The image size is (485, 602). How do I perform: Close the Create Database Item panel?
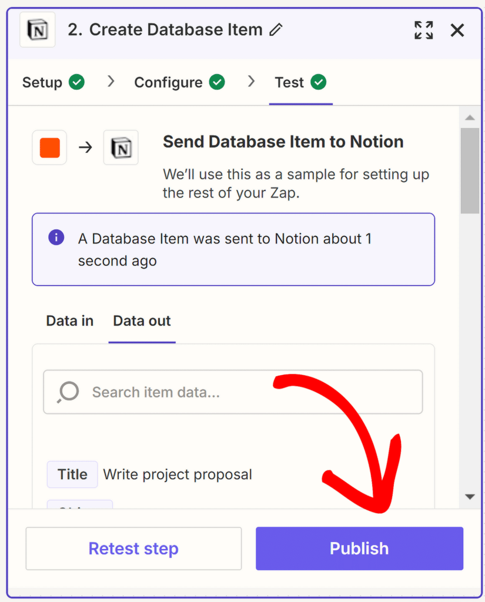pos(457,30)
